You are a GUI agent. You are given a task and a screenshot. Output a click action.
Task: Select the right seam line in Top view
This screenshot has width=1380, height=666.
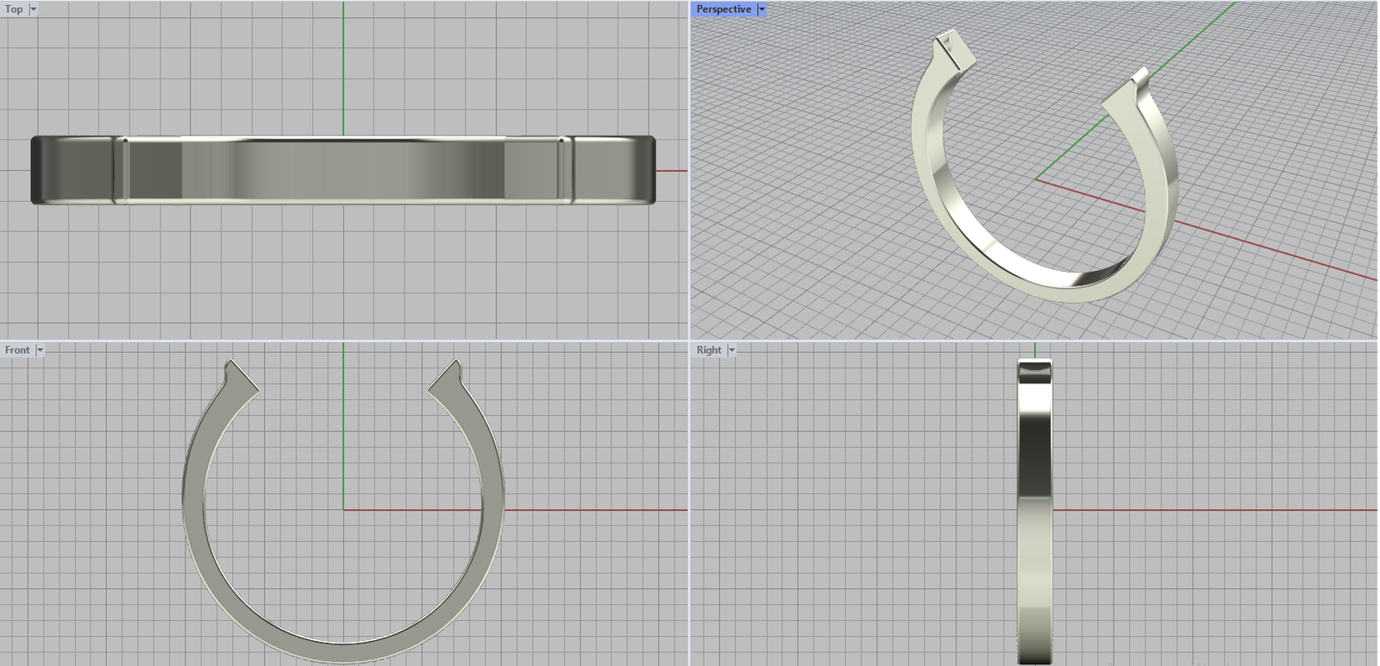[566, 170]
